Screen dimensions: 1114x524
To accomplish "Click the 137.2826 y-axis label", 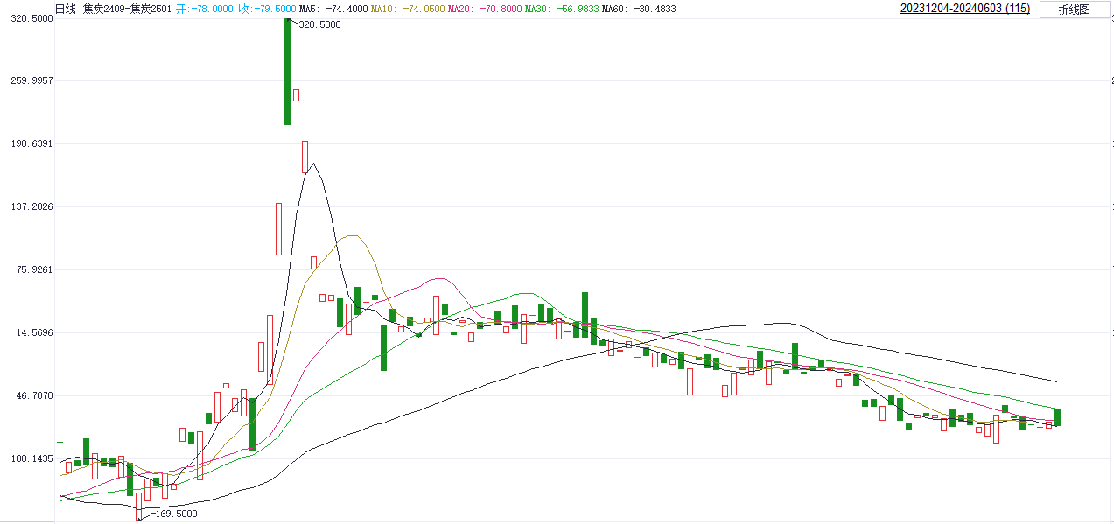I will [x=30, y=206].
